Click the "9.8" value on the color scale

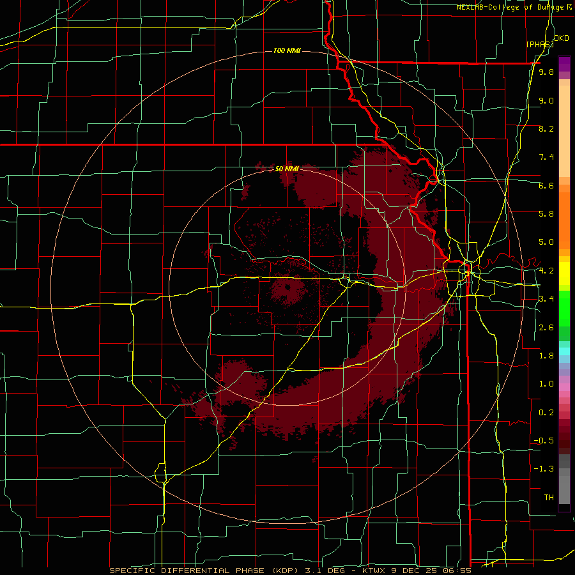coord(546,72)
